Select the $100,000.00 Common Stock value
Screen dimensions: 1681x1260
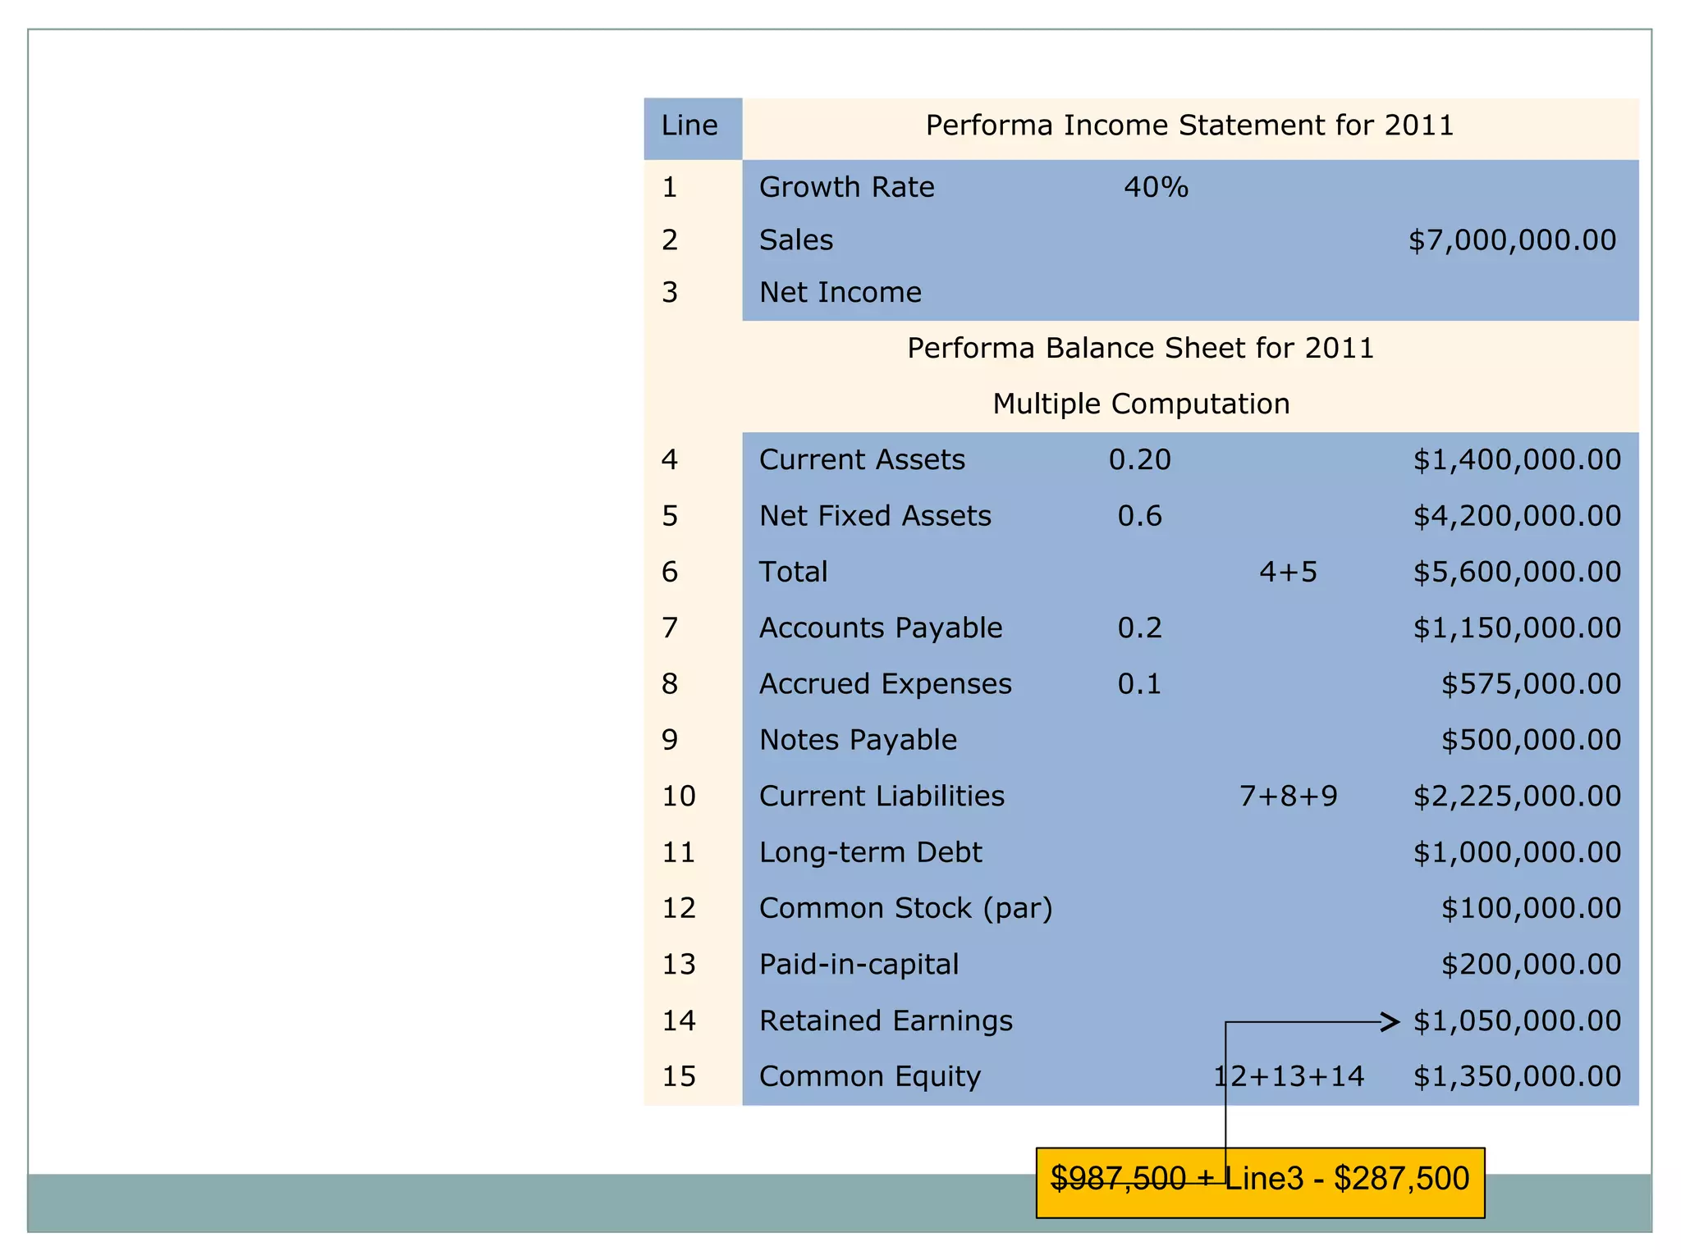1531,907
